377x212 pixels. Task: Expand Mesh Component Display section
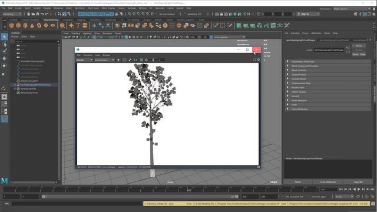coord(328,66)
